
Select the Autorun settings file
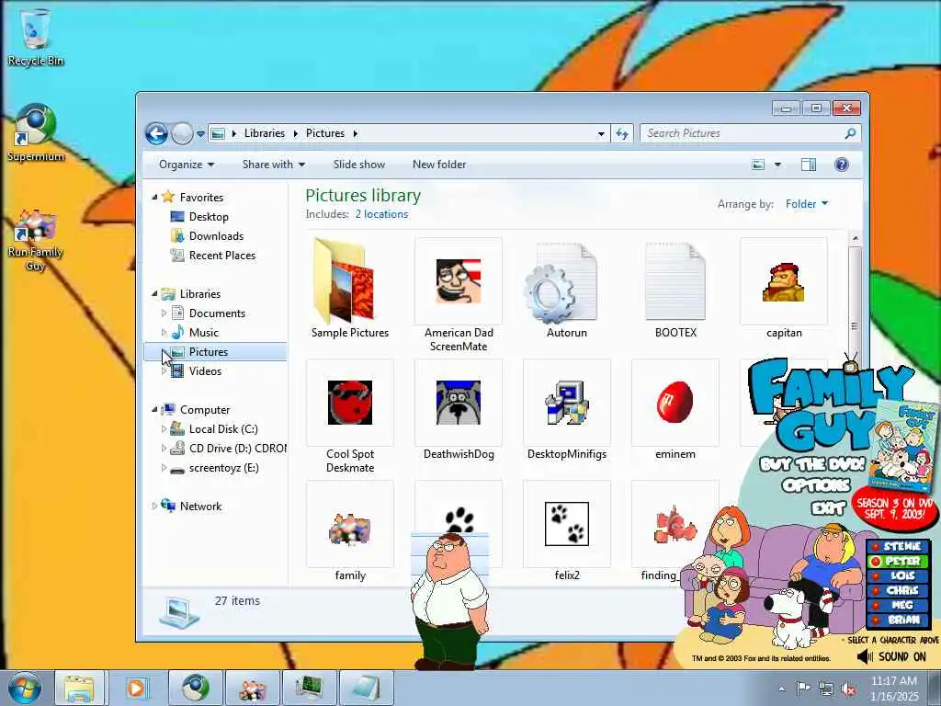point(566,290)
